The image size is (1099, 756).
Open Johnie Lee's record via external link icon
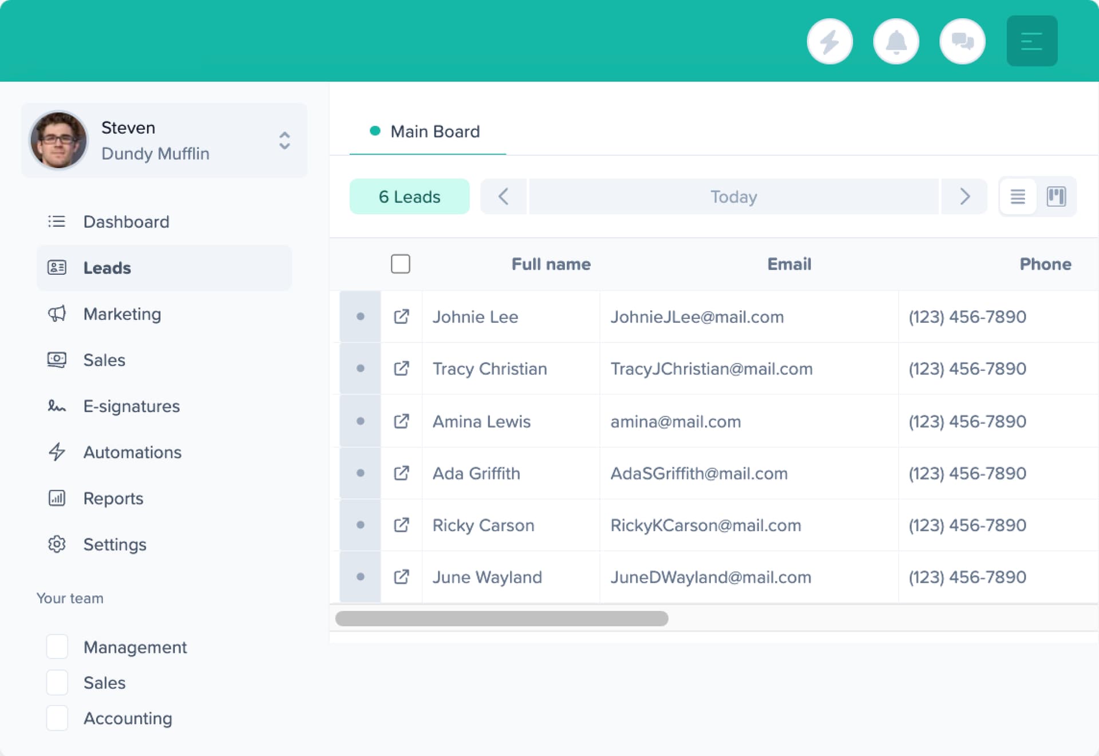(x=401, y=316)
